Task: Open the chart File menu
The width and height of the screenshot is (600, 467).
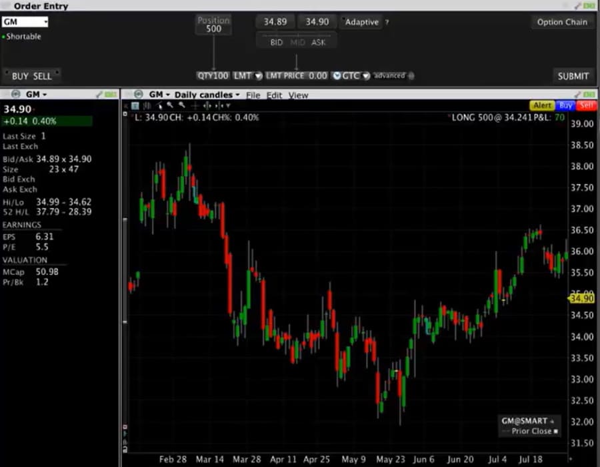Action: click(253, 95)
